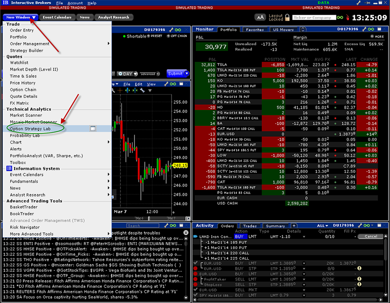Click the wrench icon in the top title bar
This screenshot has height=303, width=390.
click(x=358, y=3)
